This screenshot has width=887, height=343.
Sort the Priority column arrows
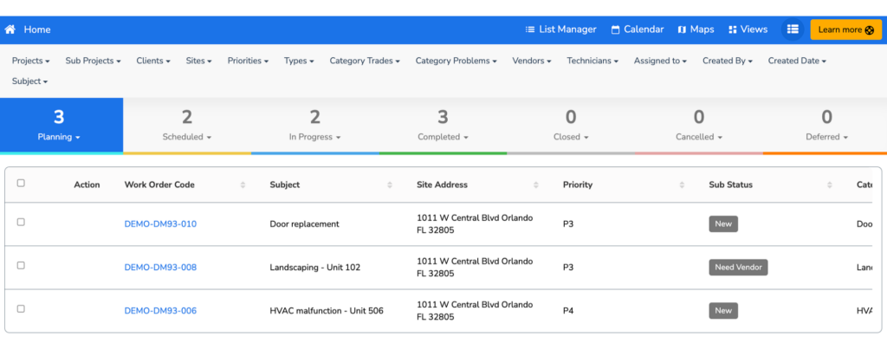[x=682, y=185]
